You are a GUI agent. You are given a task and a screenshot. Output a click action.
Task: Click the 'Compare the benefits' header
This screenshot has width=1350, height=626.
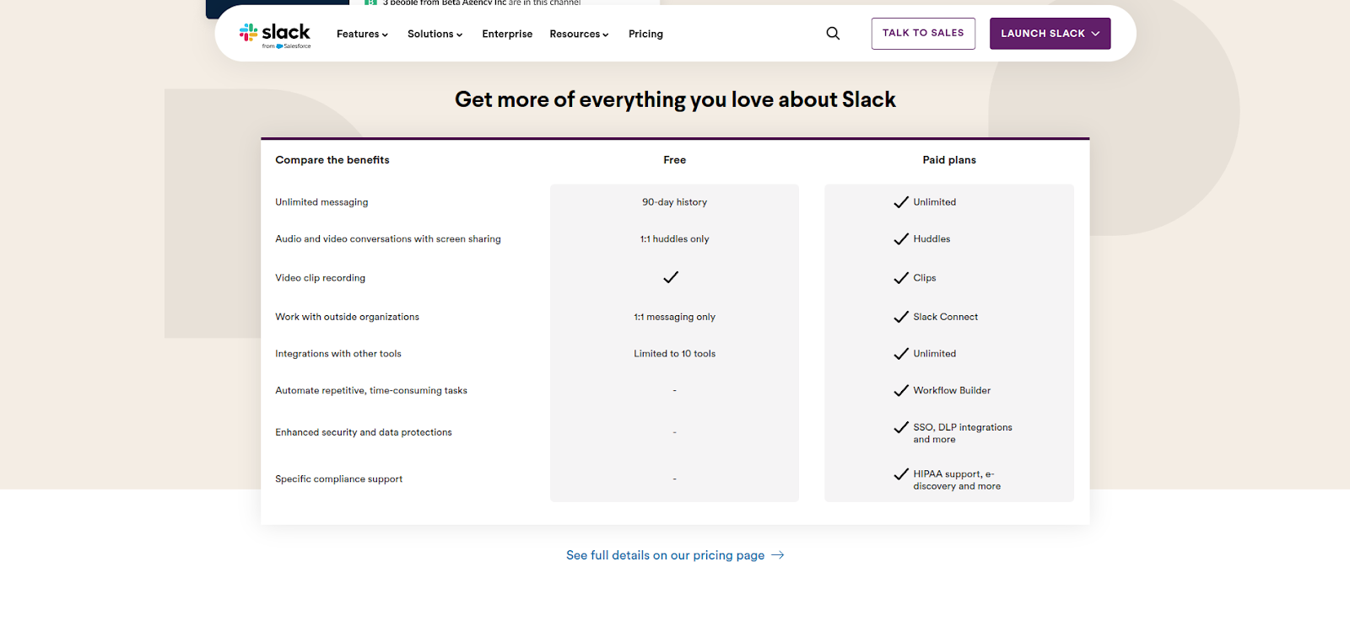coord(332,160)
